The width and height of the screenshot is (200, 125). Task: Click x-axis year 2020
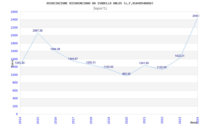pyautogui.click(x=126, y=120)
